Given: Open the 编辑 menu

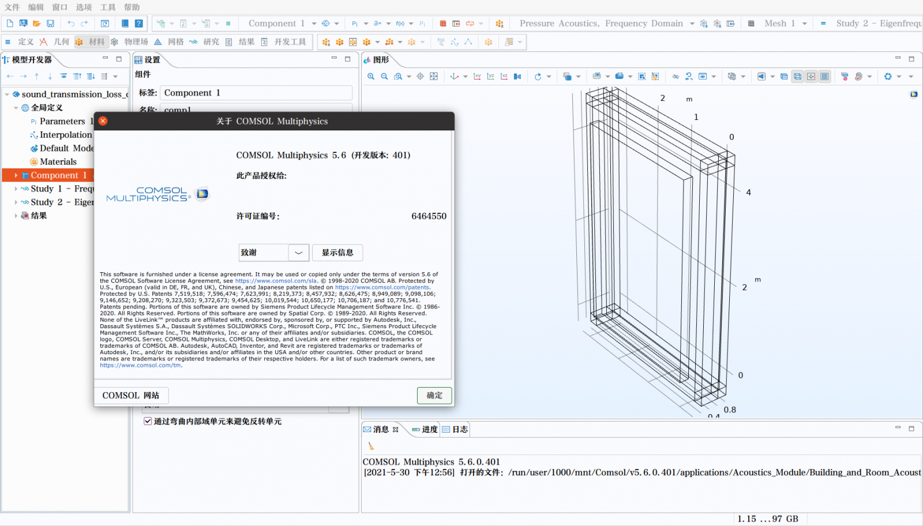Looking at the screenshot, I should (x=36, y=7).
